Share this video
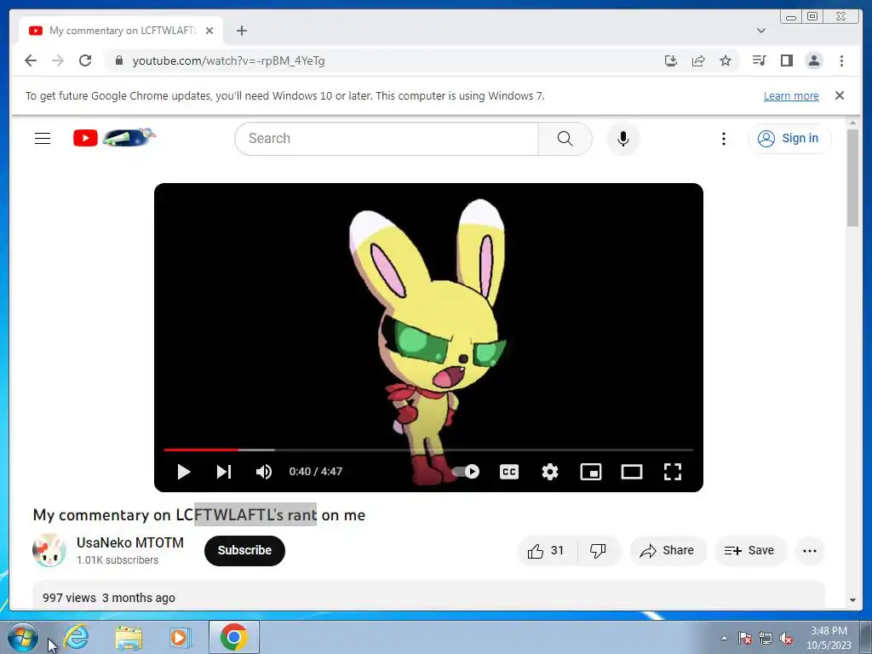The width and height of the screenshot is (872, 654). coord(668,551)
